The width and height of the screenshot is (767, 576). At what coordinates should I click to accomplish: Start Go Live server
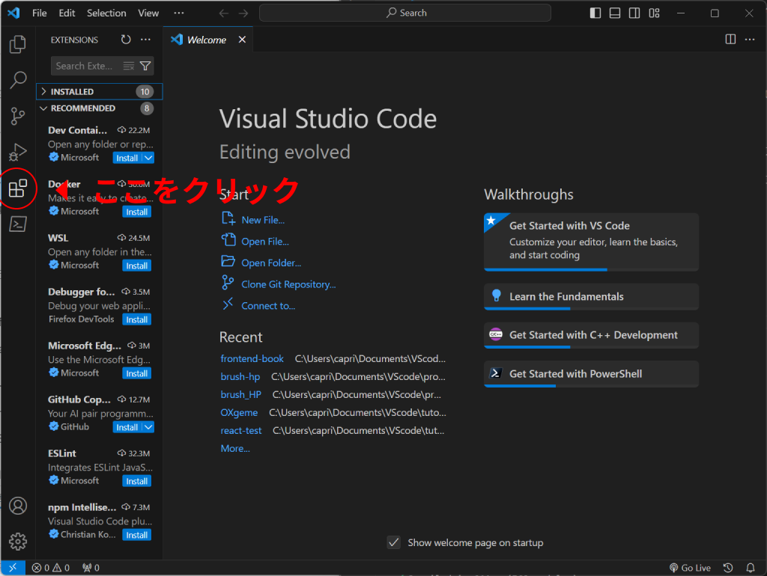(690, 568)
